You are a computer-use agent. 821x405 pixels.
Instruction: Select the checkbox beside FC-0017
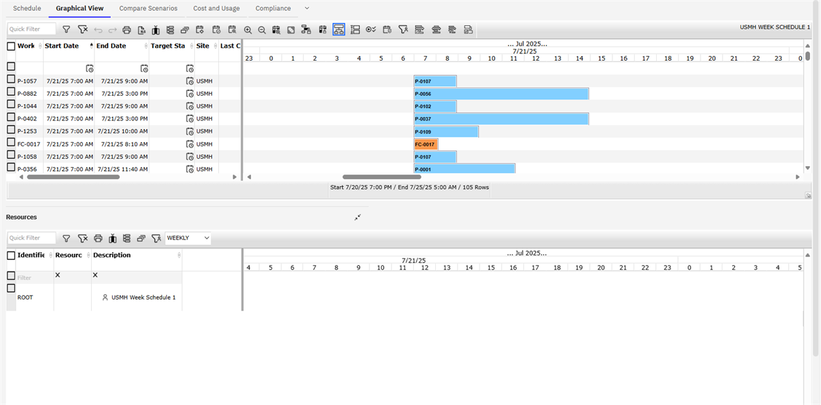(10, 143)
